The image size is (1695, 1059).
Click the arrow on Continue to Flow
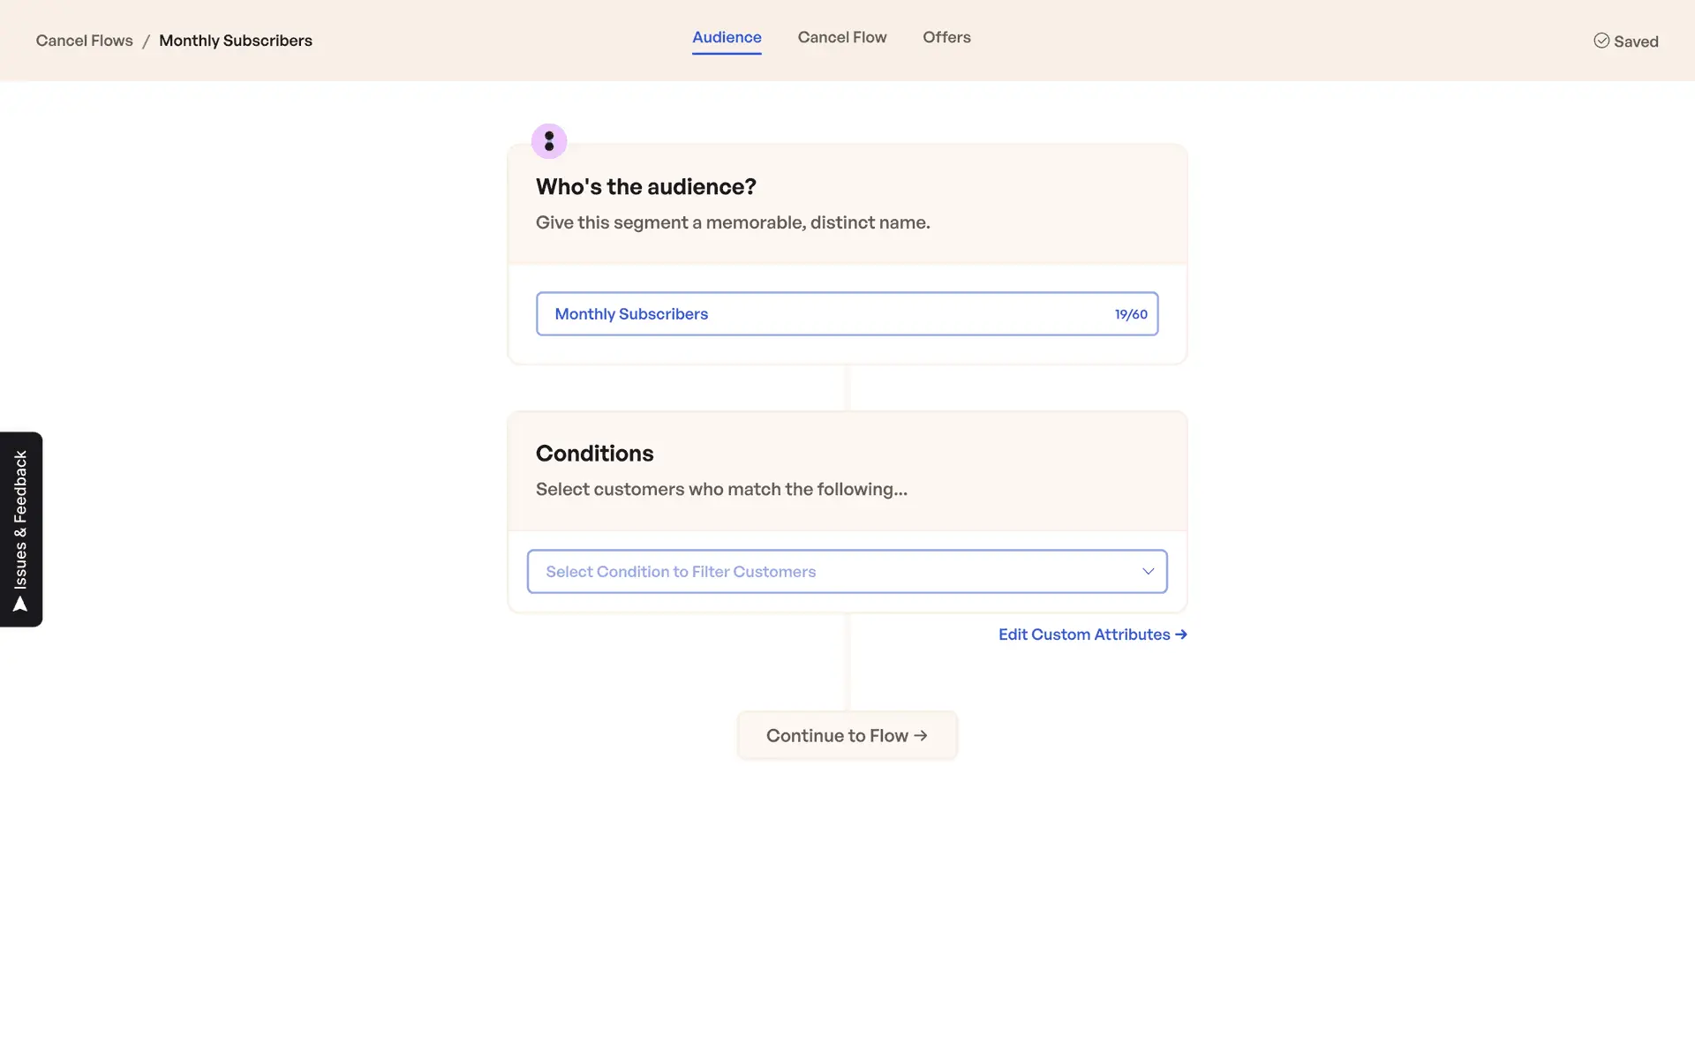pyautogui.click(x=921, y=735)
